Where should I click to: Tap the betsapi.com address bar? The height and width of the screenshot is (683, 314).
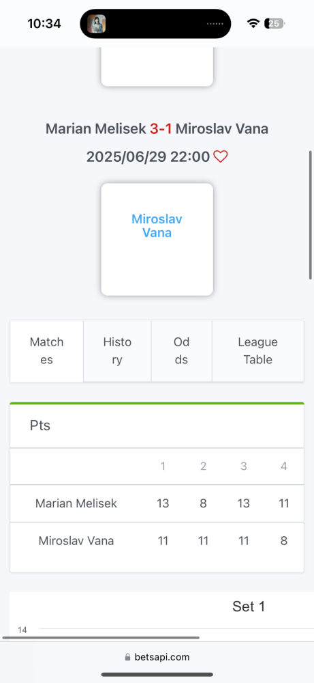point(157,657)
